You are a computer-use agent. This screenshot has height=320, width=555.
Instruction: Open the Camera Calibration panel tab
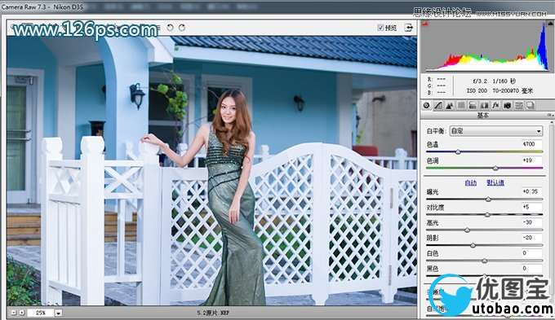click(x=507, y=105)
